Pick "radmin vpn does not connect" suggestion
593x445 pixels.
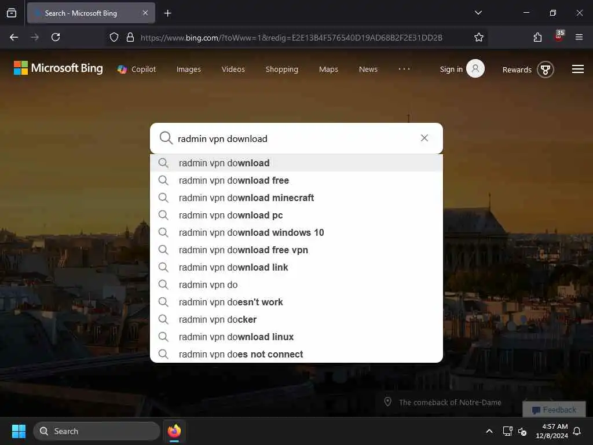pyautogui.click(x=296, y=354)
